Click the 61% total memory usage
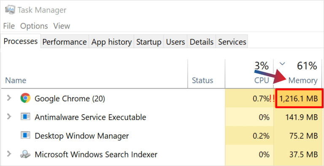The image size is (324, 166). [307, 66]
